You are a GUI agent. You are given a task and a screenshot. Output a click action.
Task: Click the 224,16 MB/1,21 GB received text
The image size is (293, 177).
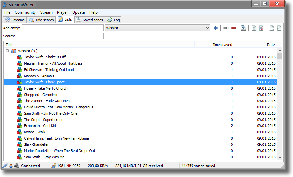pyautogui.click(x=139, y=166)
